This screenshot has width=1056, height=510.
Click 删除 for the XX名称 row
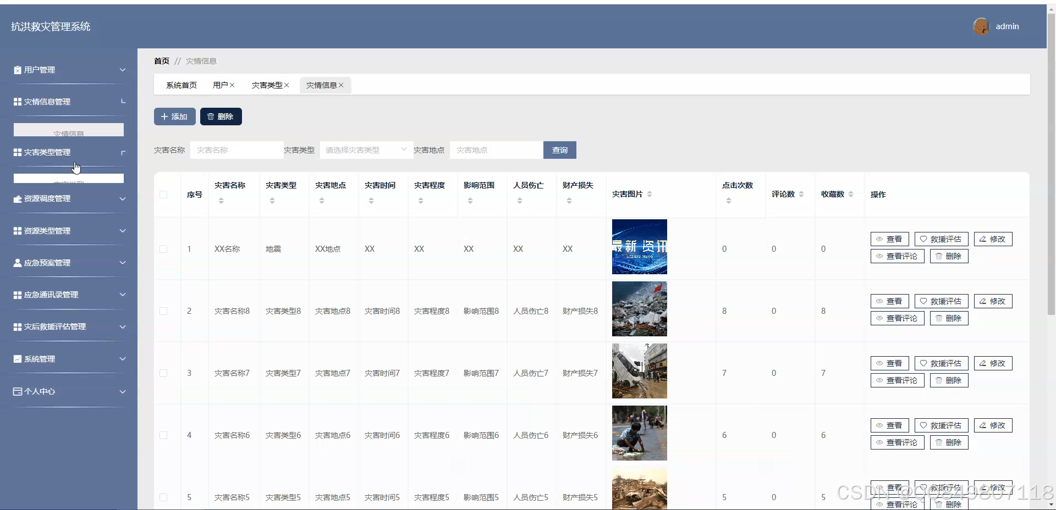(x=949, y=256)
